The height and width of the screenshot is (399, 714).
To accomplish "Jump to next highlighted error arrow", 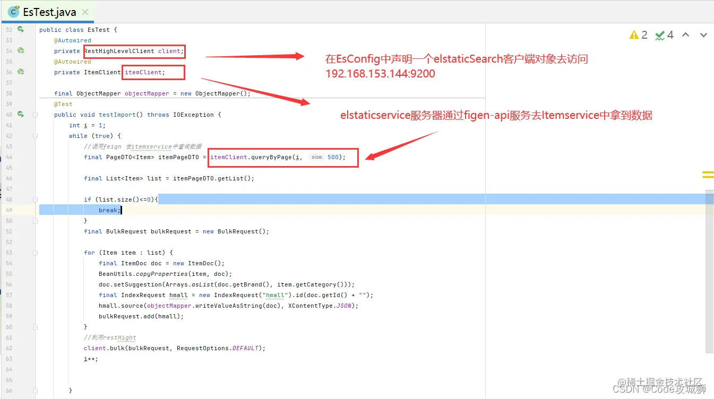I will 703,35.
